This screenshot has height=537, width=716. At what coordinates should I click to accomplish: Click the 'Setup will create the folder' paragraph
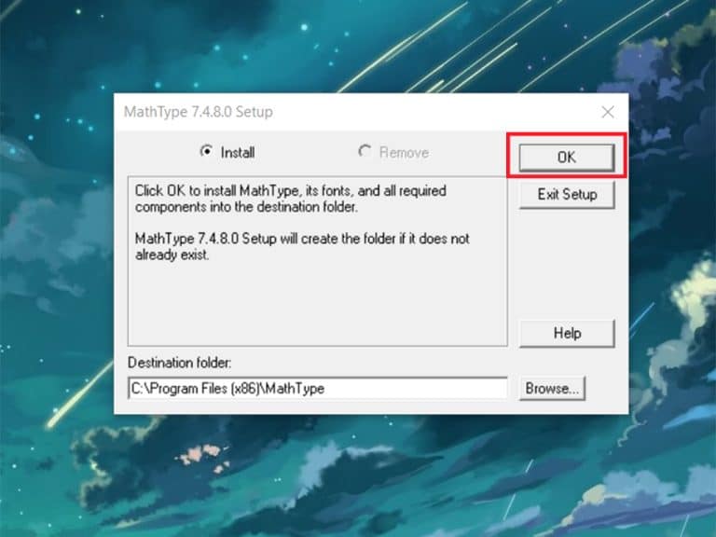click(x=302, y=246)
